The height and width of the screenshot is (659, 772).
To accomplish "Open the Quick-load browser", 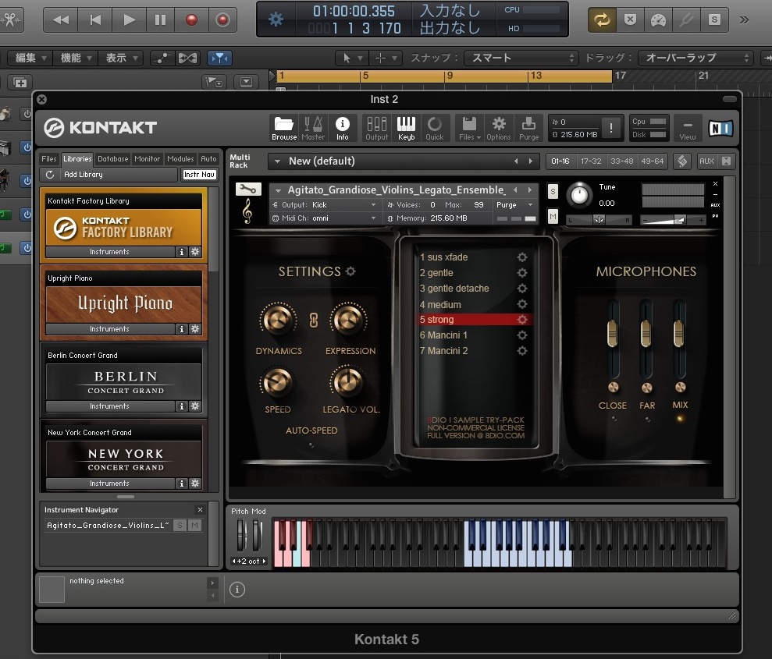I will [435, 129].
